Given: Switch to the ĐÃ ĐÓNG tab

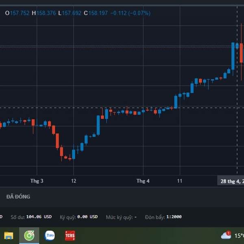Looking at the screenshot, I should (x=18, y=197).
